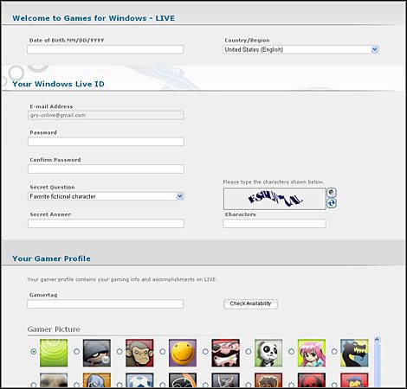This screenshot has width=407, height=389.
Task: Click the Date of Birth input field
Action: coord(106,49)
